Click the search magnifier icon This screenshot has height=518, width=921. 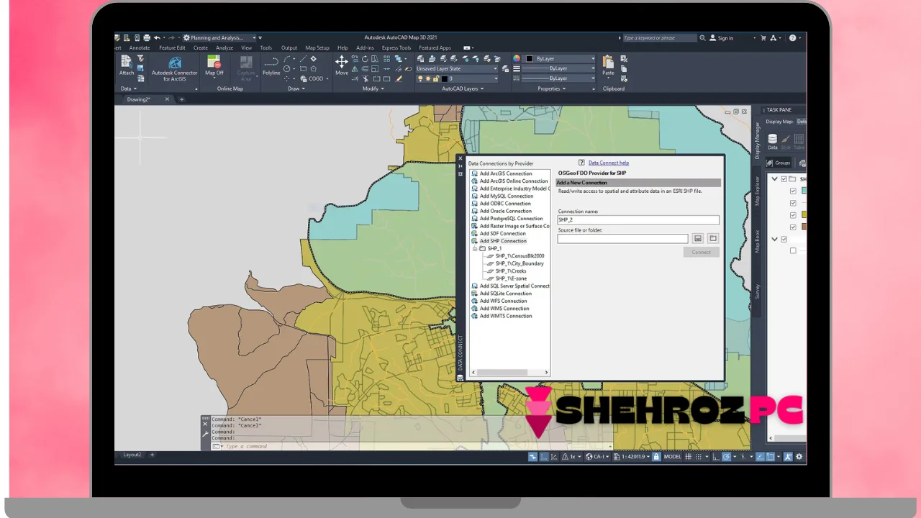click(x=703, y=37)
